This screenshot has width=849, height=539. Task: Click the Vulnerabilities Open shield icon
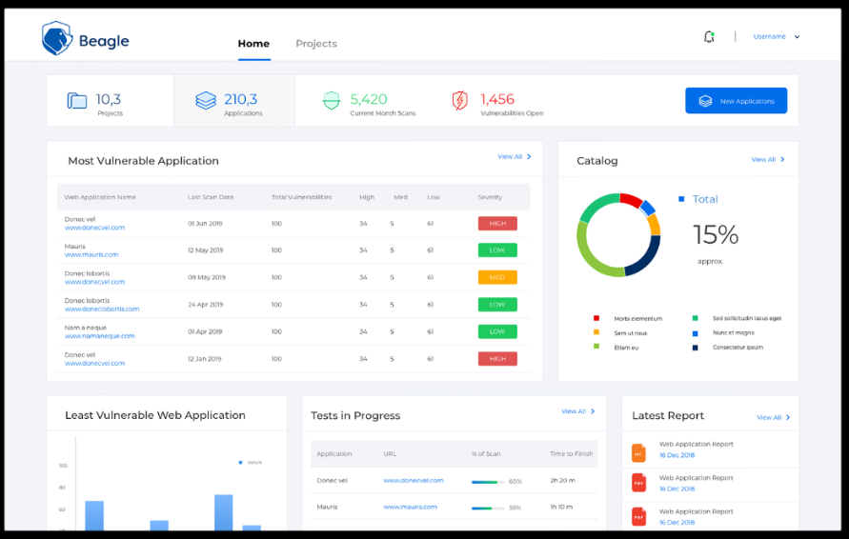(460, 100)
